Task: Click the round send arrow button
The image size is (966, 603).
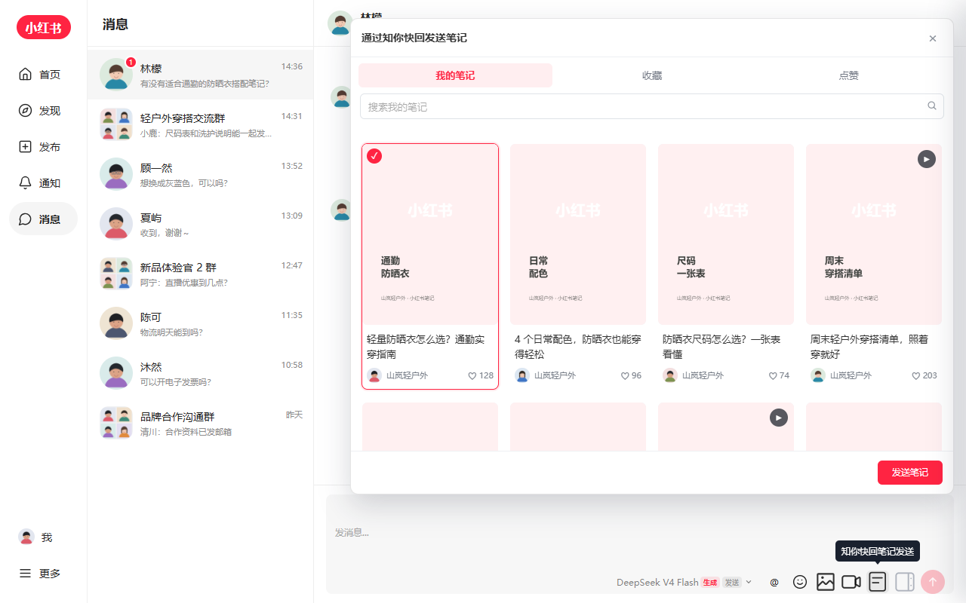Action: (933, 582)
